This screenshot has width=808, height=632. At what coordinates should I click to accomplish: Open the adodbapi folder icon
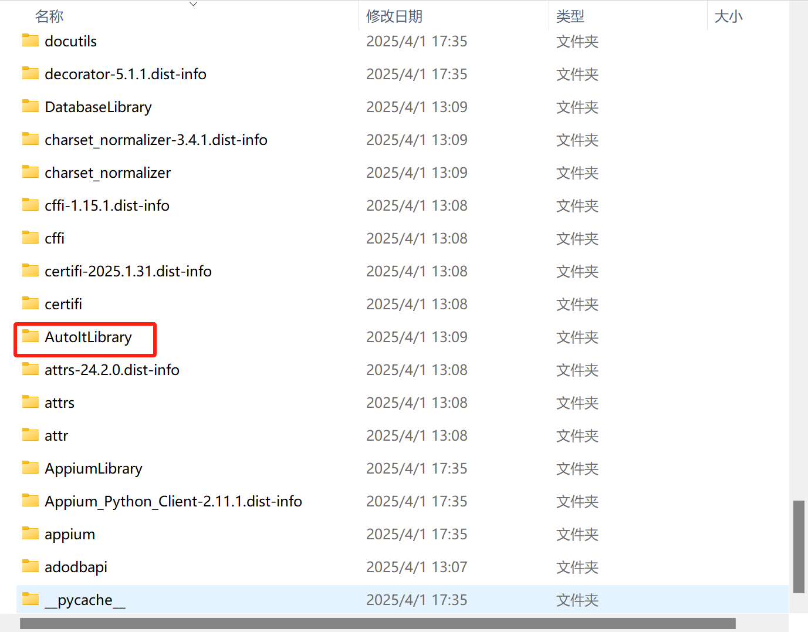tap(30, 566)
